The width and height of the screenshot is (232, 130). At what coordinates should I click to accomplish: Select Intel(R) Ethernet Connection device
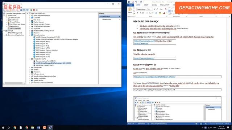click(x=47, y=37)
